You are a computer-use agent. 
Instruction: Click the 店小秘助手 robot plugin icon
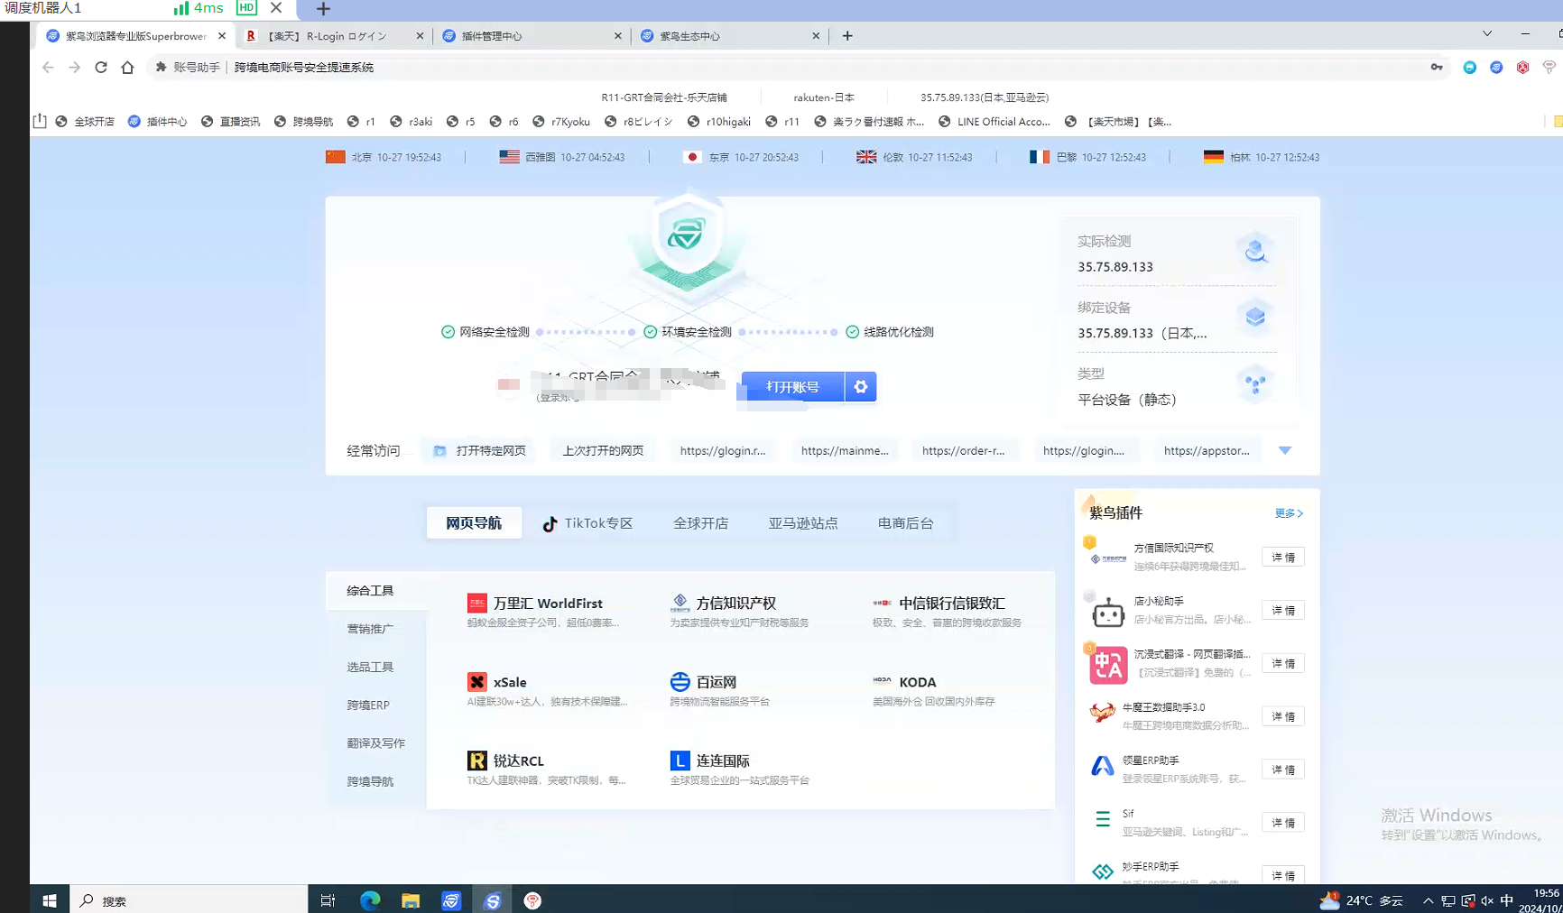coord(1107,613)
